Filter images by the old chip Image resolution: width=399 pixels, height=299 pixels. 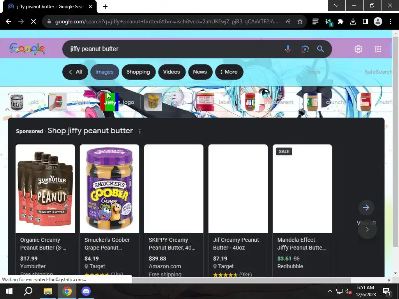pos(26,102)
